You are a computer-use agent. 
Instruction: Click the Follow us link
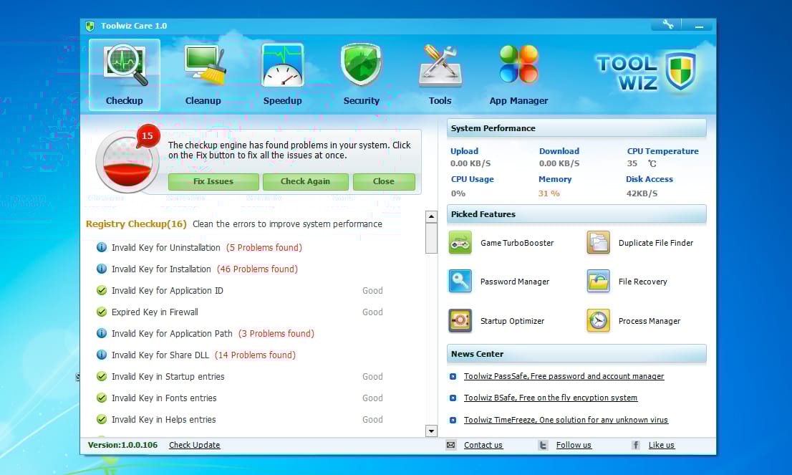574,445
